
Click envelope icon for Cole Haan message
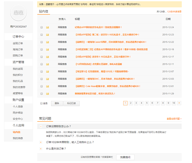tap(48, 86)
